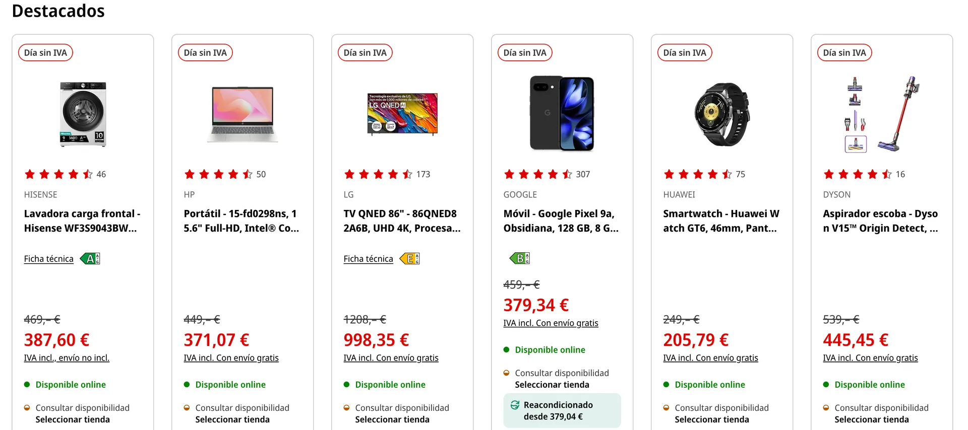Click energy label E on LG TV
Viewport: 968px width, 430px height.
410,259
